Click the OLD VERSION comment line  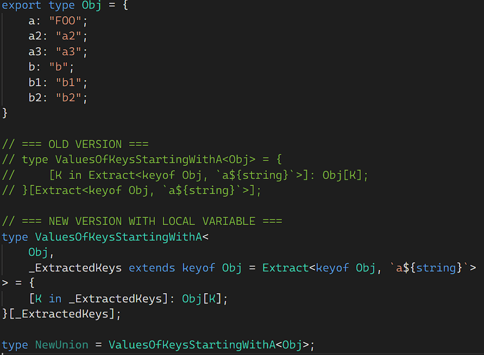(76, 144)
